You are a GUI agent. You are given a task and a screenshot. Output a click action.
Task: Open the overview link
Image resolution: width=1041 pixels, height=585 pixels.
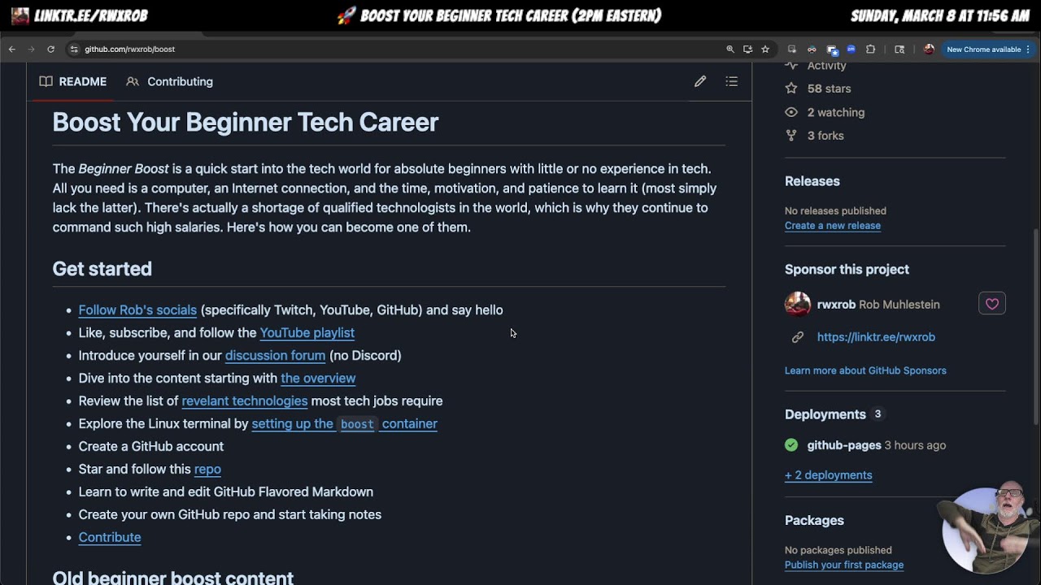(x=318, y=378)
